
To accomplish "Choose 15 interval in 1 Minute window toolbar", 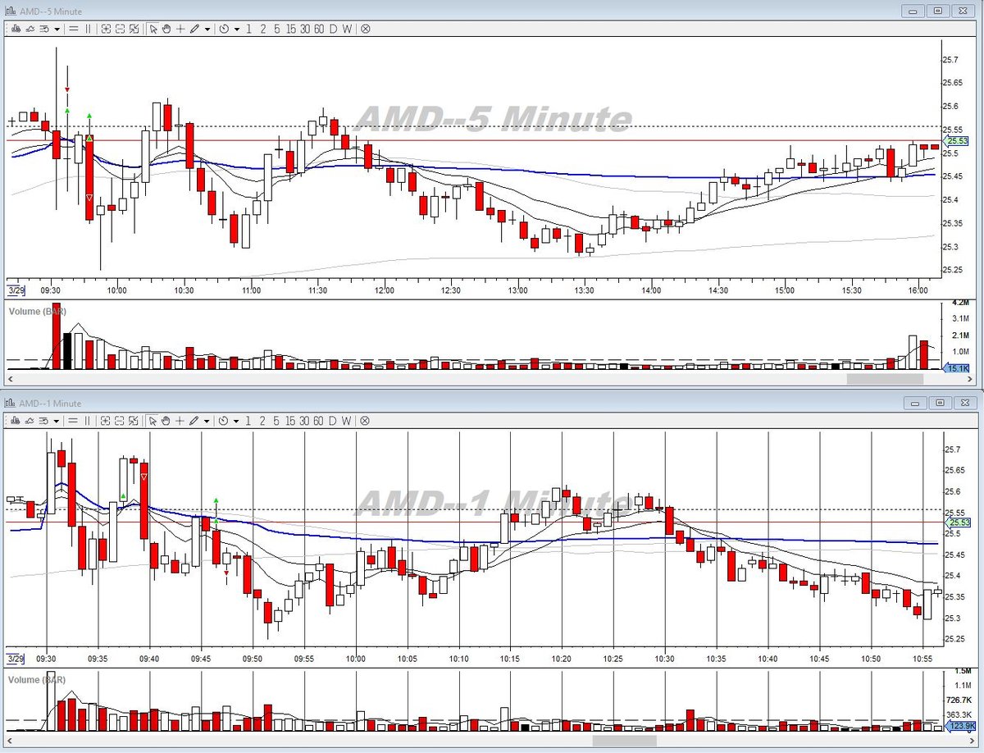I will (291, 420).
